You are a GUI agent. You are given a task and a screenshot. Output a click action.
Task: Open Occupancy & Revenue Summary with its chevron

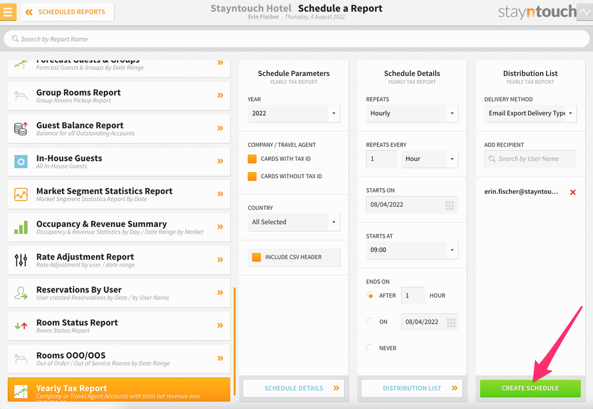click(x=220, y=227)
